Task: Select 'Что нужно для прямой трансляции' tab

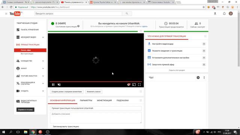Action: tap(166, 36)
